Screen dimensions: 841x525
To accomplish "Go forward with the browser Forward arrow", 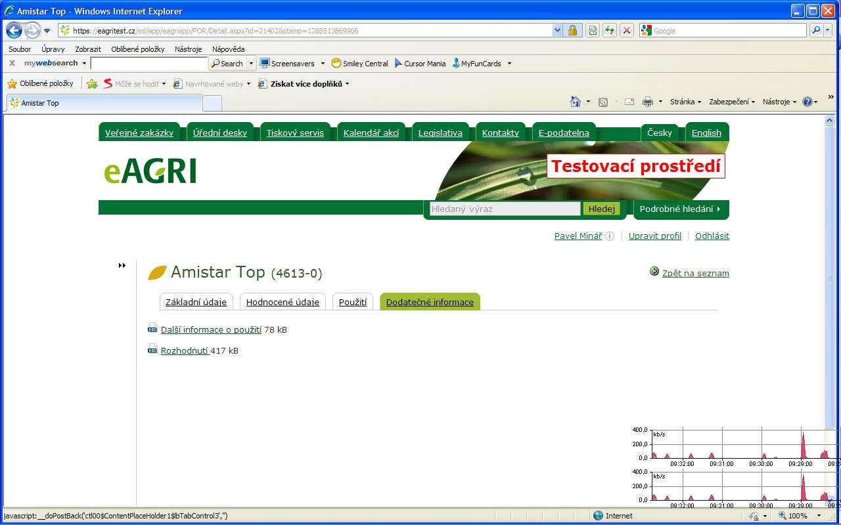I will (x=32, y=30).
